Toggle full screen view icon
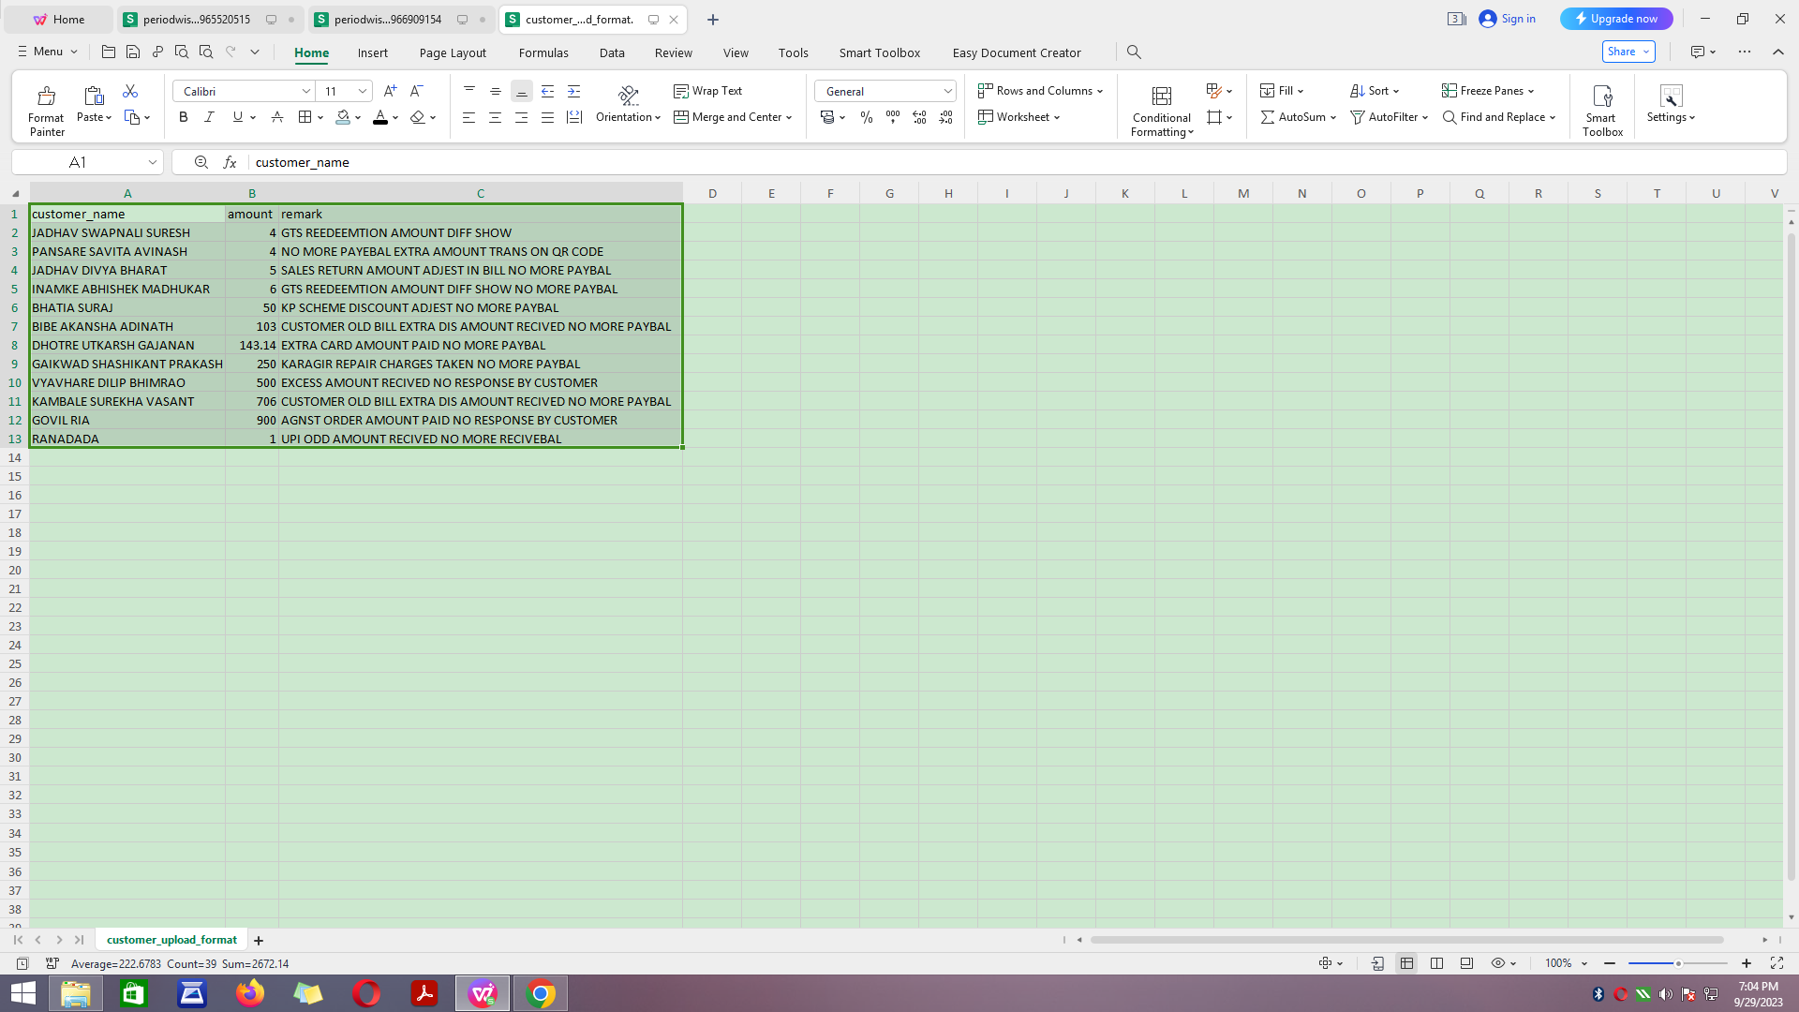Viewport: 1799px width, 1012px height. coord(1777,963)
